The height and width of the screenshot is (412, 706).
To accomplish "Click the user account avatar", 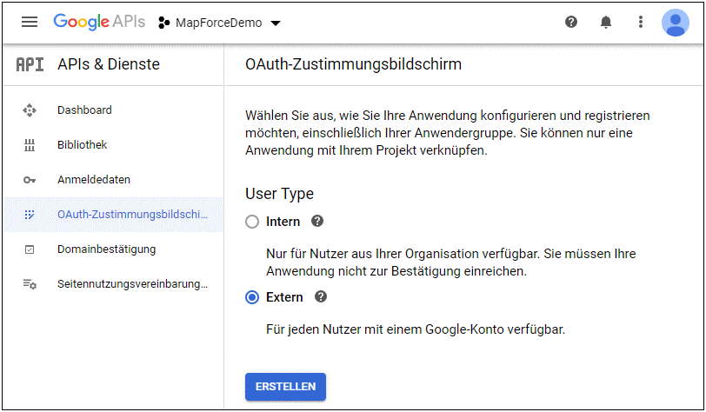I will tap(675, 23).
